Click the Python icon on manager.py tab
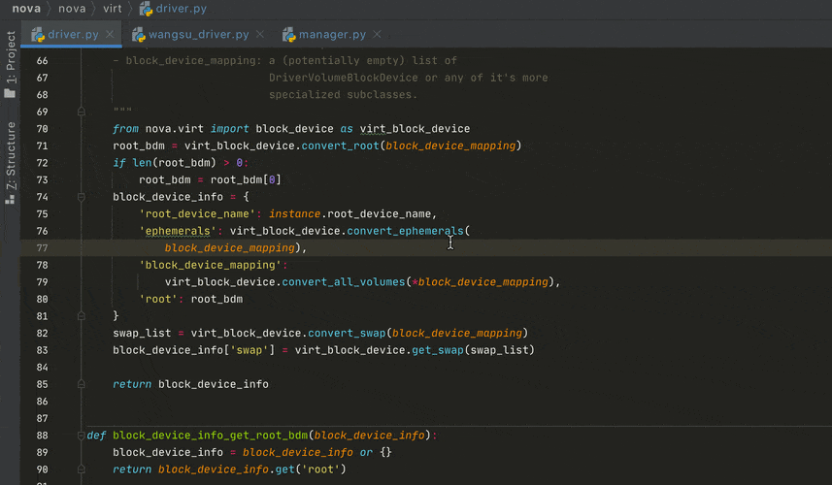Screen dimensions: 832x485 pyautogui.click(x=288, y=35)
